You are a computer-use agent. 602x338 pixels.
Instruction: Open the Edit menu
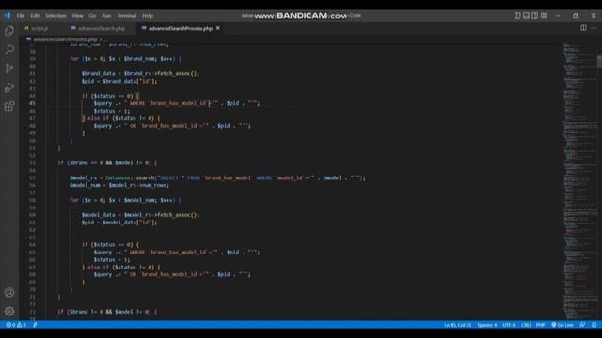(35, 16)
